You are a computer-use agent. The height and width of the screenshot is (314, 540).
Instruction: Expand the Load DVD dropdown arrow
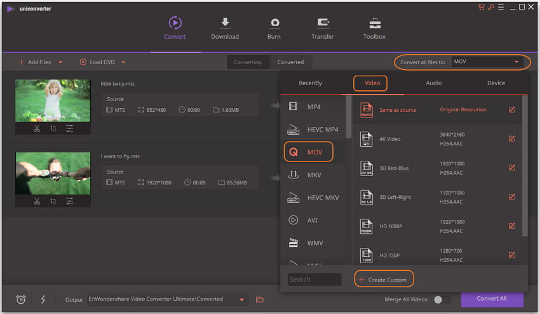click(123, 62)
